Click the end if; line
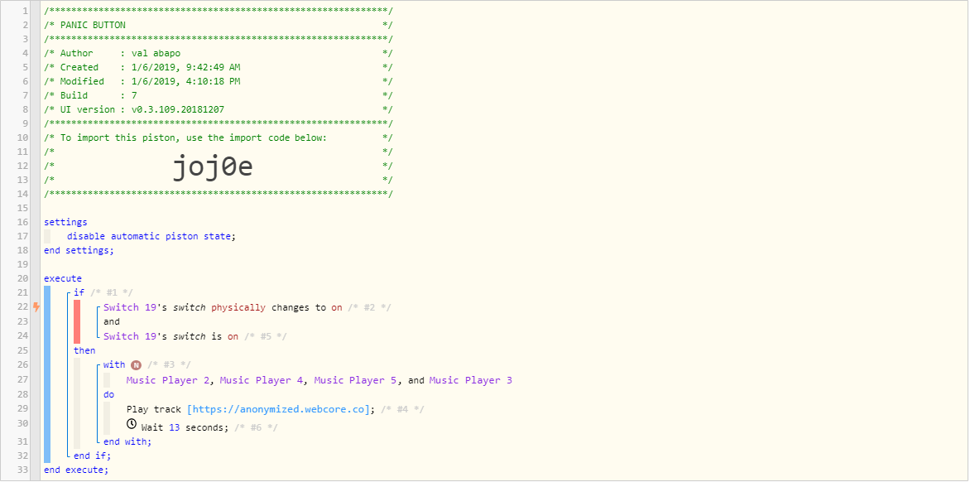Viewport: 975px width, 487px height. (x=93, y=456)
